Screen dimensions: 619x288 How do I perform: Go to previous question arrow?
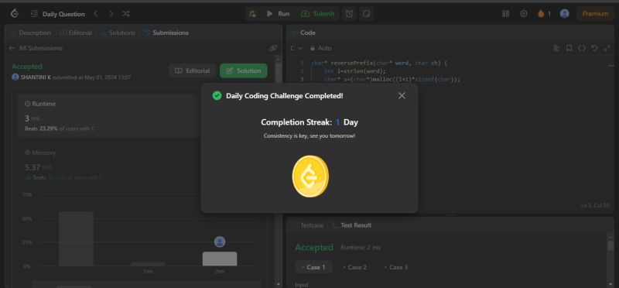coord(95,14)
